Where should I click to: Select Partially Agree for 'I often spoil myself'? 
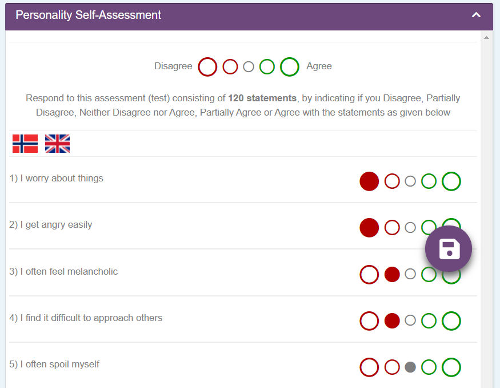429,367
